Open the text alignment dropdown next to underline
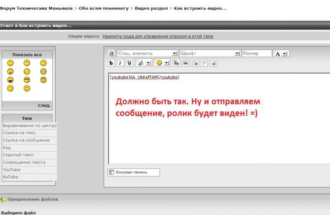Viewport: 330px width, 215px height. (x=144, y=63)
